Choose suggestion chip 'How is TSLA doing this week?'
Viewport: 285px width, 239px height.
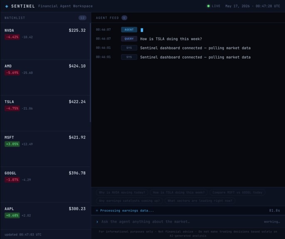coord(178,192)
